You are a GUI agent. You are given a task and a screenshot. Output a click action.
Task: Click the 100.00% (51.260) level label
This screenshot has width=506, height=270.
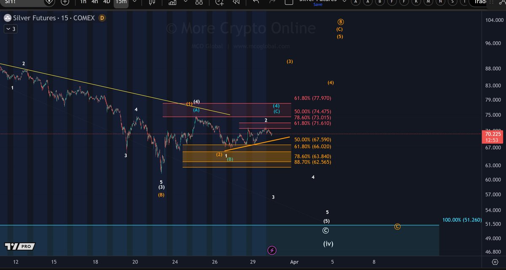coord(462,220)
